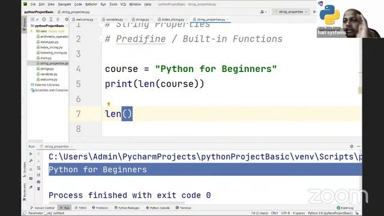Open the string_properties run configuration dropdown
The height and width of the screenshot is (216, 384).
tap(290, 12)
